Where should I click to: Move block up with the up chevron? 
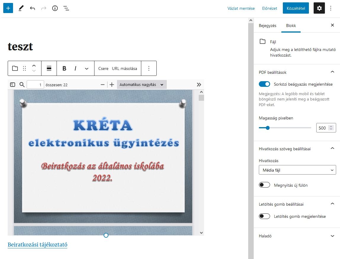point(34,66)
